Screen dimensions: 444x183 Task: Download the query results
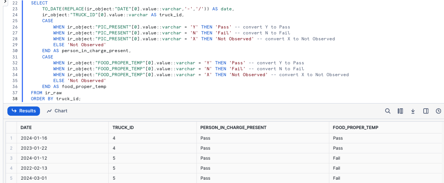(413, 111)
